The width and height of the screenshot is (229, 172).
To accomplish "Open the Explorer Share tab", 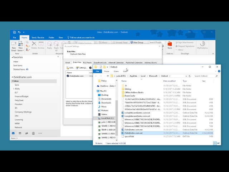I will point(116,71).
